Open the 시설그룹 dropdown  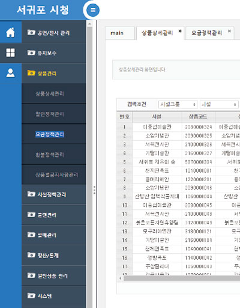(178, 105)
